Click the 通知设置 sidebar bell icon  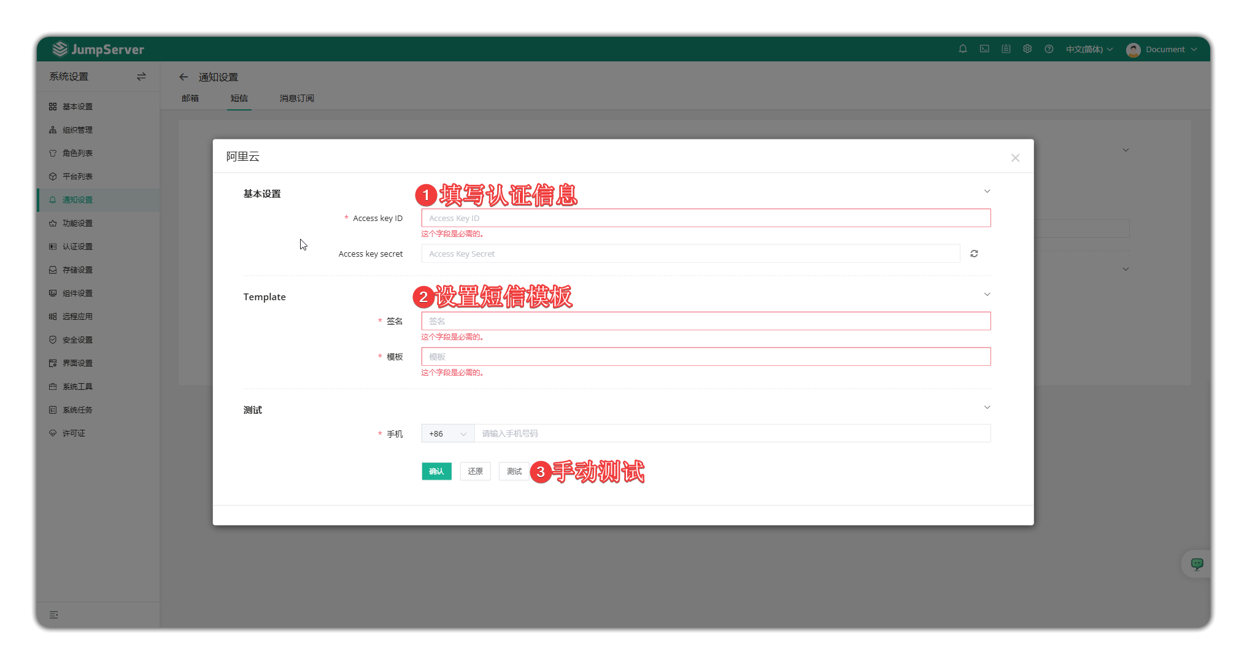[53, 200]
